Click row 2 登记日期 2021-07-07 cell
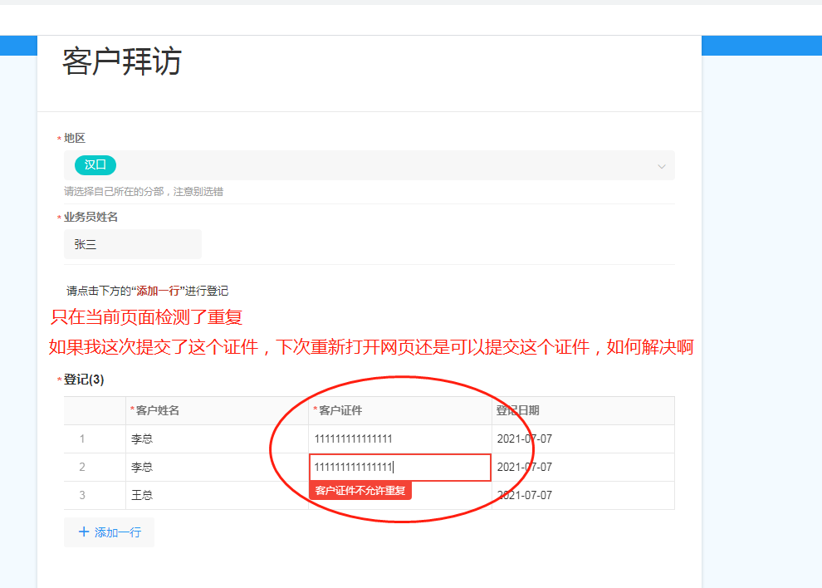Screen dimensions: 822x588 tap(583, 468)
